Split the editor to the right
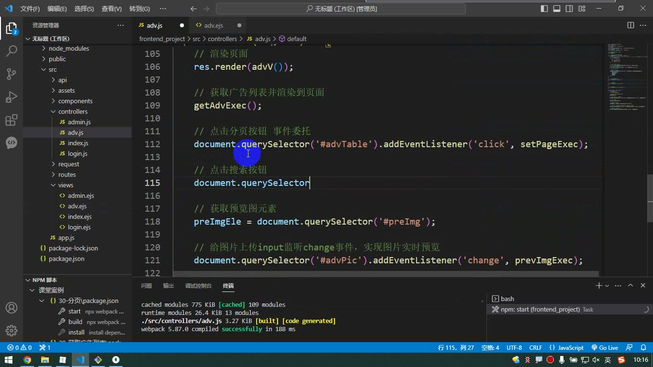Image resolution: width=653 pixels, height=367 pixels. (x=630, y=25)
